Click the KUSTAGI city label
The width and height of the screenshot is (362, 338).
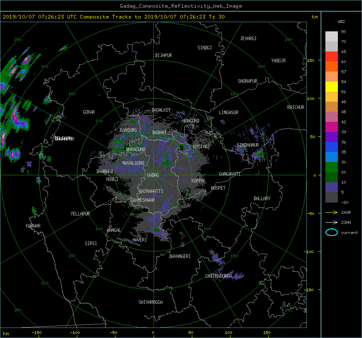coord(202,147)
